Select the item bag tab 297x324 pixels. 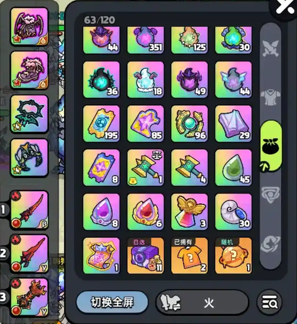271,146
